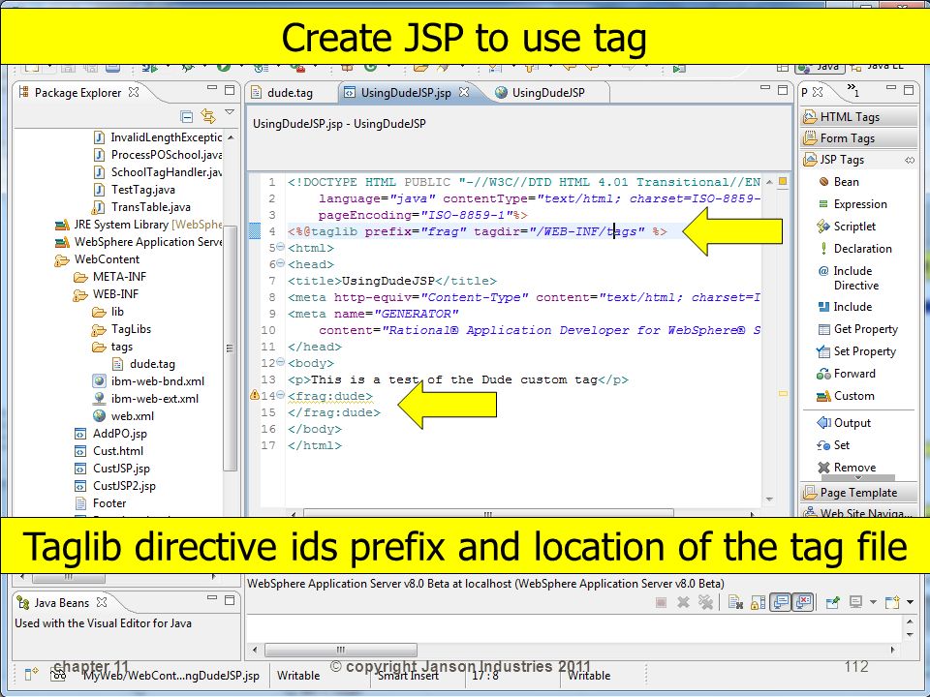Expand the Page Template palette drawer

click(x=858, y=493)
